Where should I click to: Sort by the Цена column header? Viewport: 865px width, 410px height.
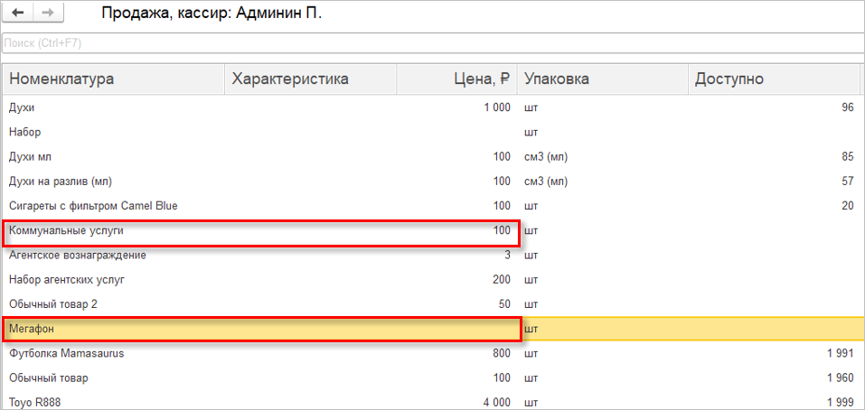[x=456, y=79]
